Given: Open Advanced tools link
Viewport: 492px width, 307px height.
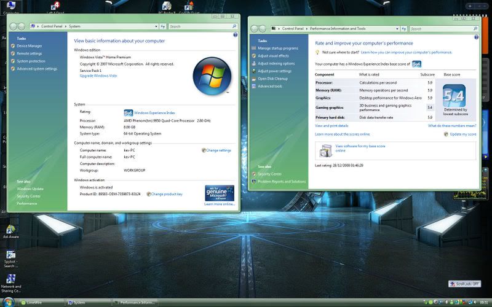Looking at the screenshot, I should click(270, 86).
